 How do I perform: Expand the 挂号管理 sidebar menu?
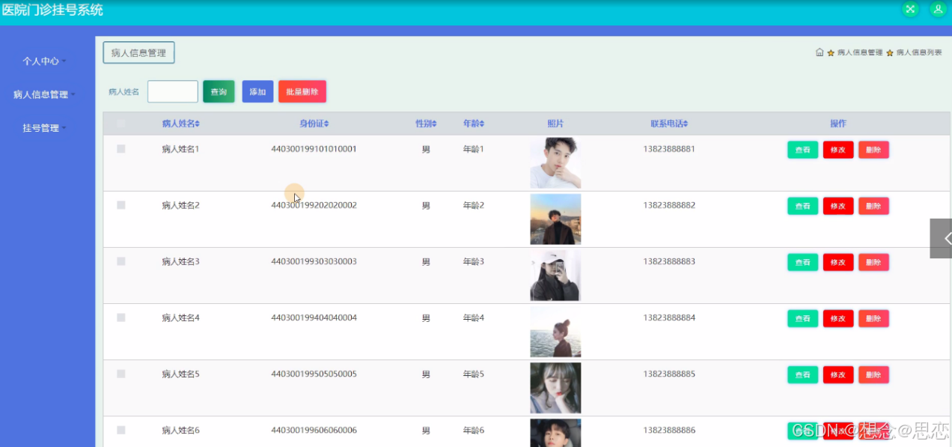(44, 128)
